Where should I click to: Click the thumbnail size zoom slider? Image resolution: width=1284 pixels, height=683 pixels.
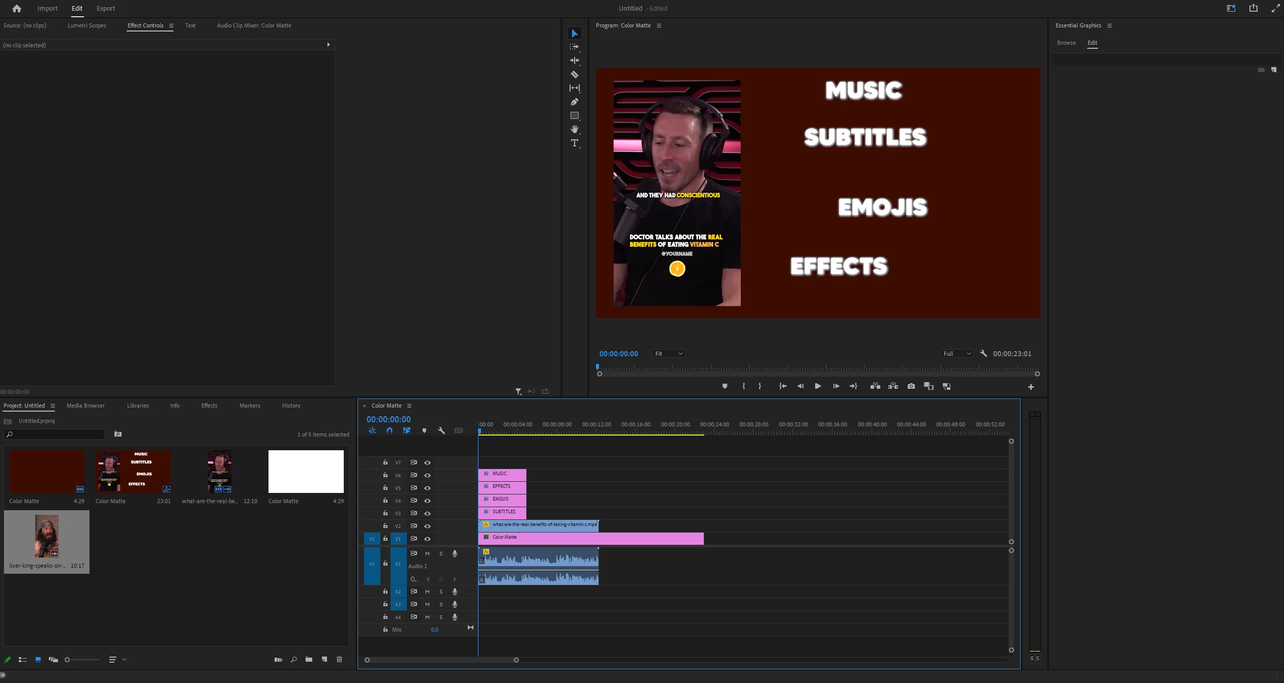tap(82, 660)
